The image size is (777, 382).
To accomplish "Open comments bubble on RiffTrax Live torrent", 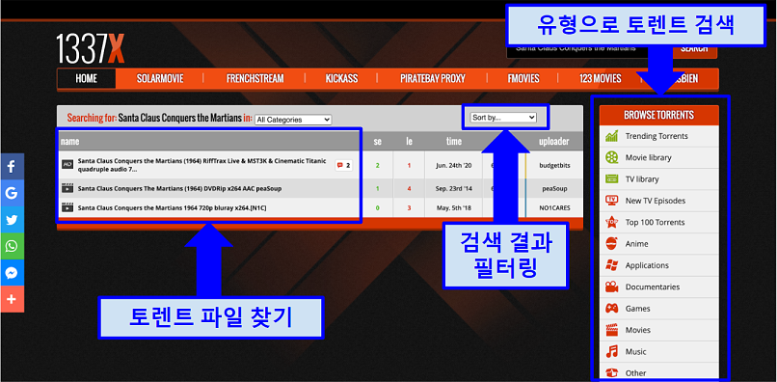I will [x=344, y=165].
